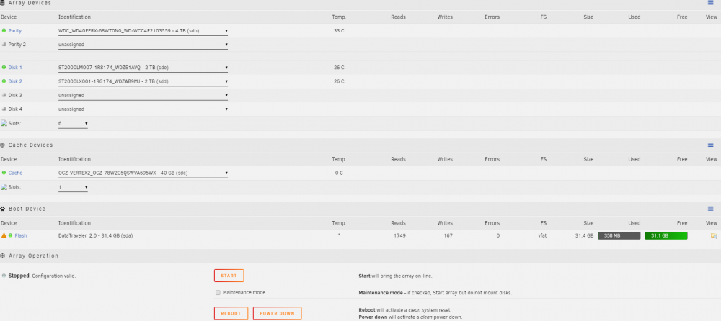Open the Disk 2 device dropdown
The height and width of the screenshot is (321, 721).
click(x=143, y=81)
